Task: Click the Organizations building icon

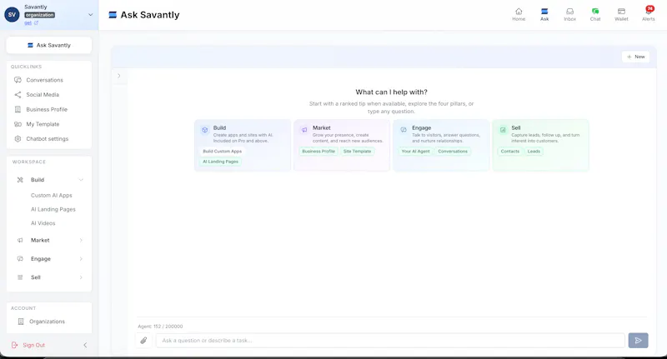Action: click(20, 322)
